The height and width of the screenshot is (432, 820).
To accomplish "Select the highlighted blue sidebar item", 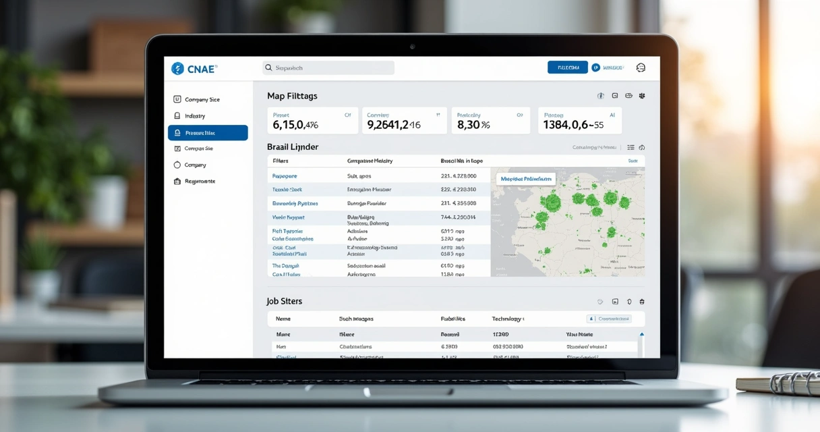I will 208,133.
